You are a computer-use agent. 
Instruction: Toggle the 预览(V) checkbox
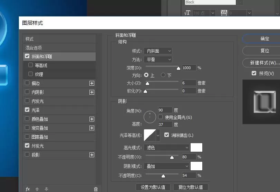[254, 73]
